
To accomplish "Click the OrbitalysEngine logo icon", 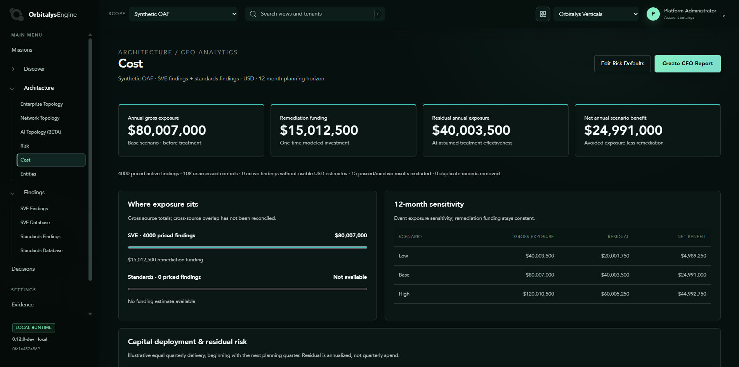I will pyautogui.click(x=16, y=14).
